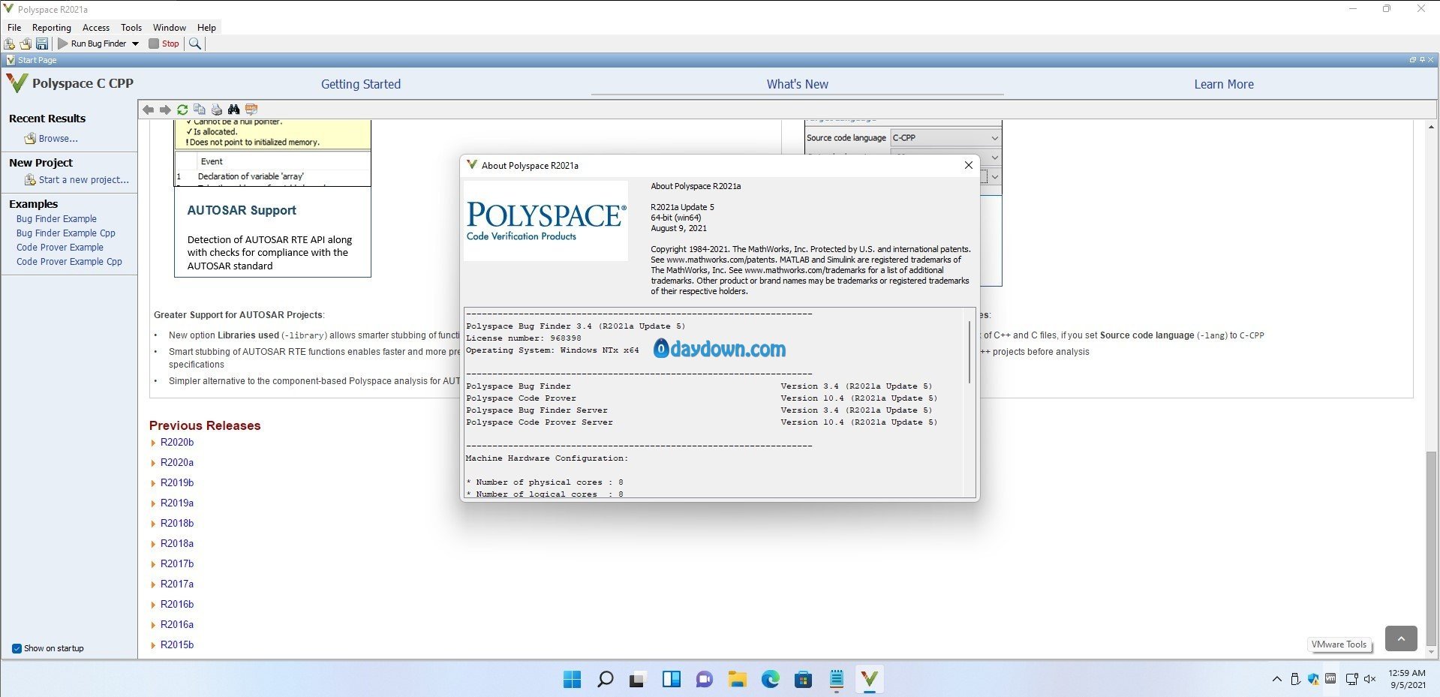Open the Access menu
1440x697 pixels.
[96, 27]
